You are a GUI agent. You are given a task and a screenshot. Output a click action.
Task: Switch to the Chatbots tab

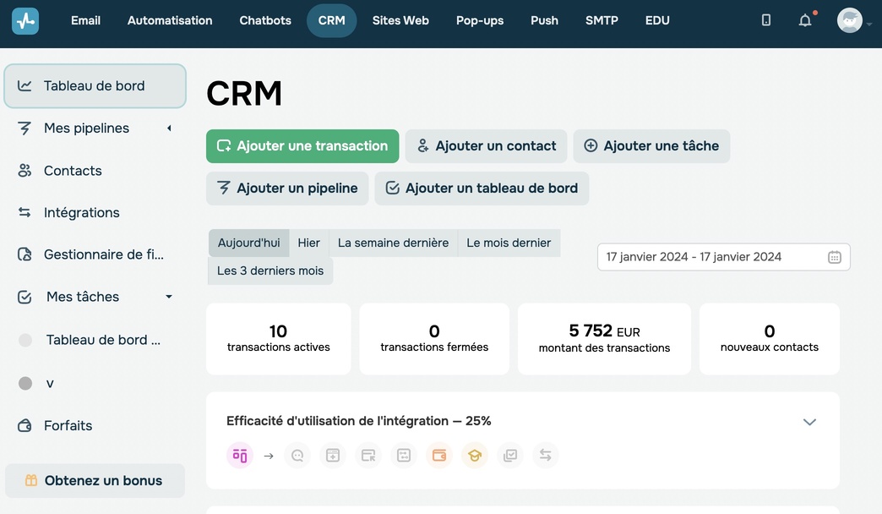point(264,19)
